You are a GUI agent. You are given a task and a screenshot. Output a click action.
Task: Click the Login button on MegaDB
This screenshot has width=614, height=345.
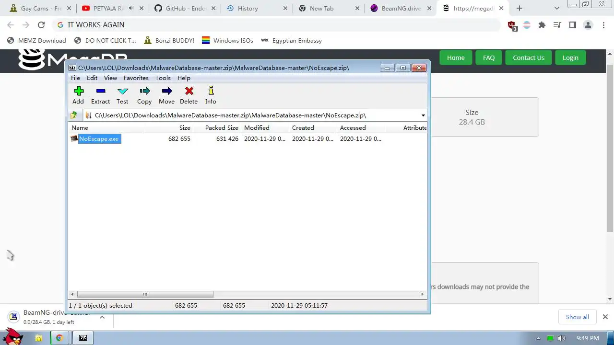coord(570,57)
